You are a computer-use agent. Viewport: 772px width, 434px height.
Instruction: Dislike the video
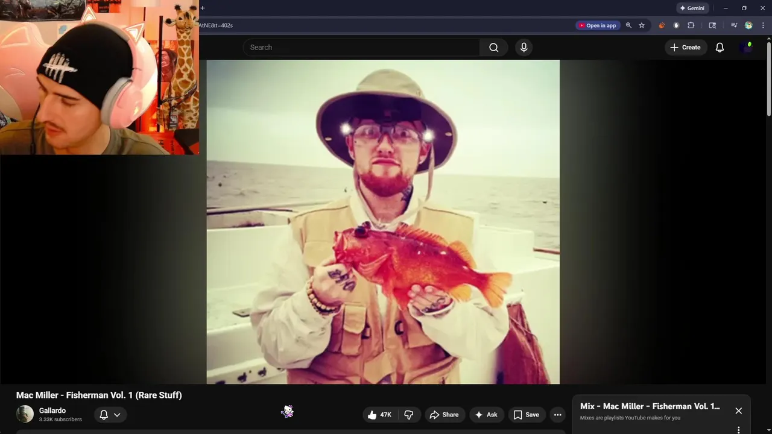click(409, 415)
